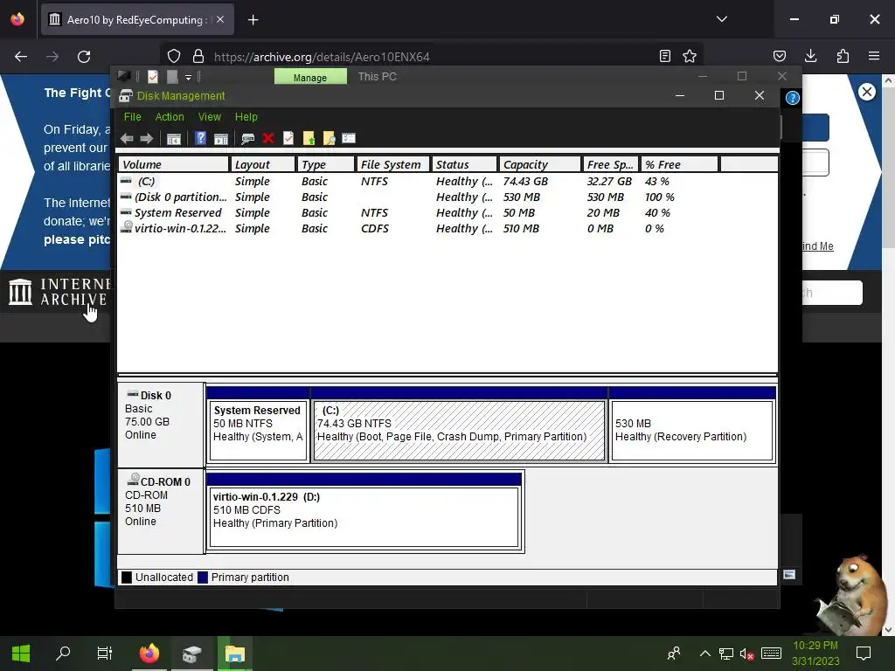Select the (C:) 74.43 GB partition block
Screen dimensions: 895x671
click(x=459, y=424)
